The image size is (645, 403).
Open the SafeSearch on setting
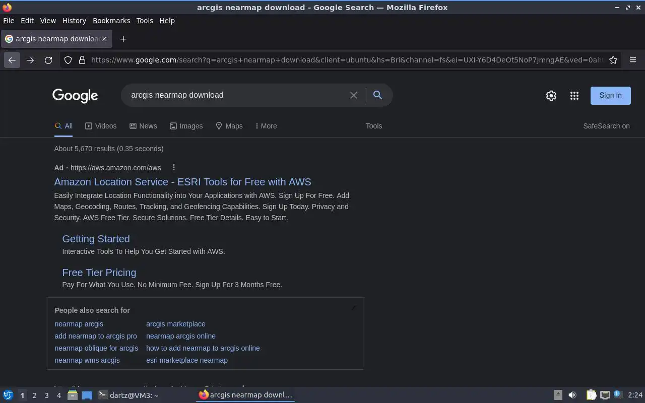click(606, 126)
